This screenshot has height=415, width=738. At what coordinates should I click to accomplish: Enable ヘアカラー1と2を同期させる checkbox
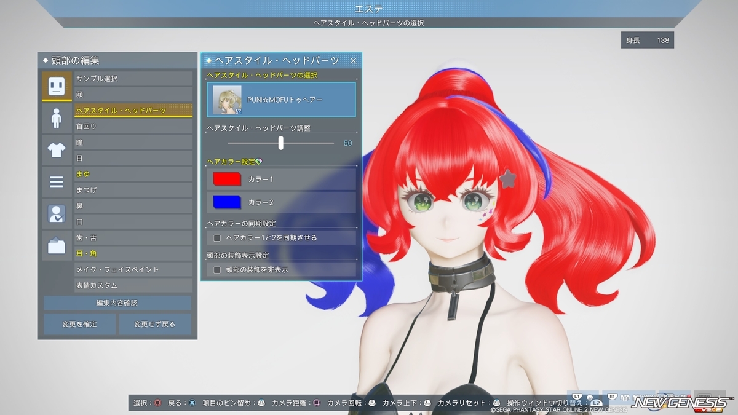217,237
